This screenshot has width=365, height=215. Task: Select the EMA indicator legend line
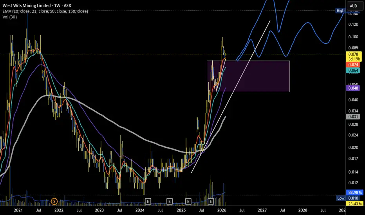tap(45, 11)
